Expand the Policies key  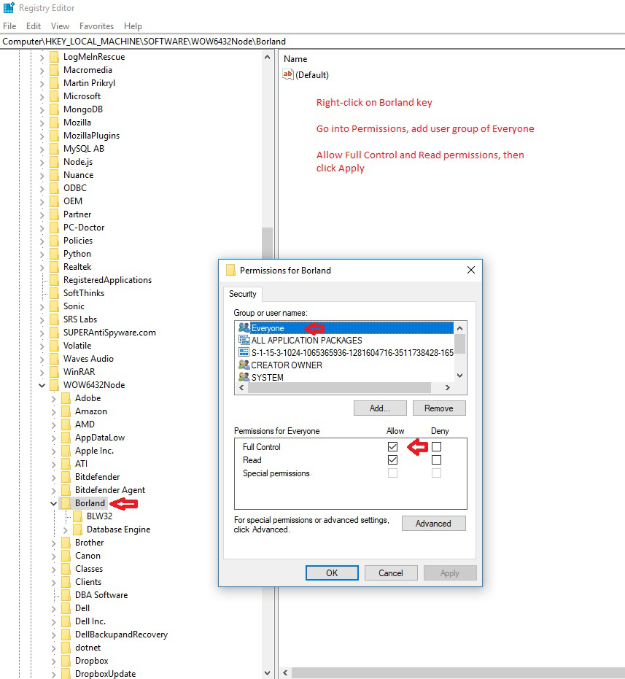(42, 241)
